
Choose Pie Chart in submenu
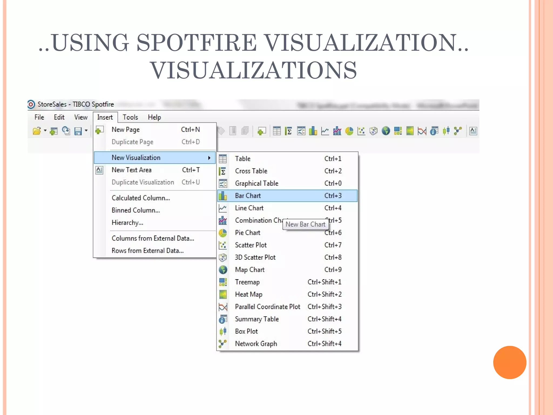[x=287, y=233]
